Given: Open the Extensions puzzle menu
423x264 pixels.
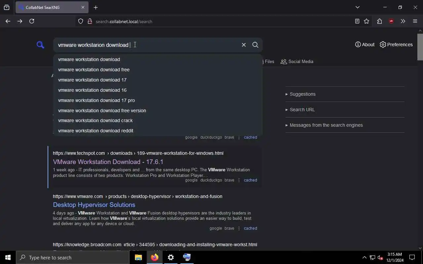Looking at the screenshot, I should 379,21.
